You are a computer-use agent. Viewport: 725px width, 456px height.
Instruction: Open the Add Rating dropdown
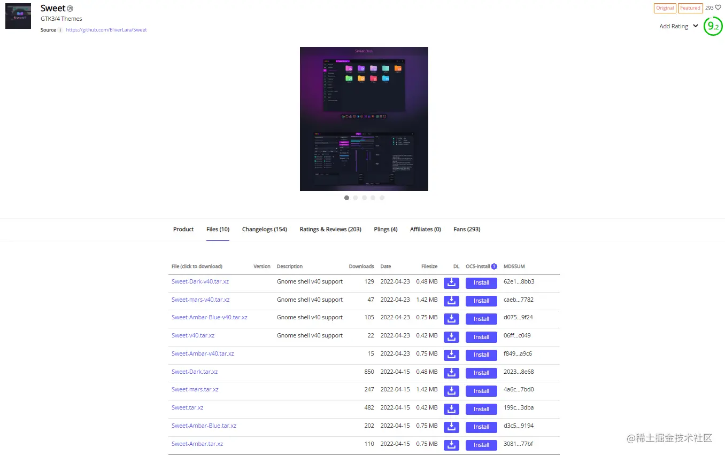coord(678,26)
